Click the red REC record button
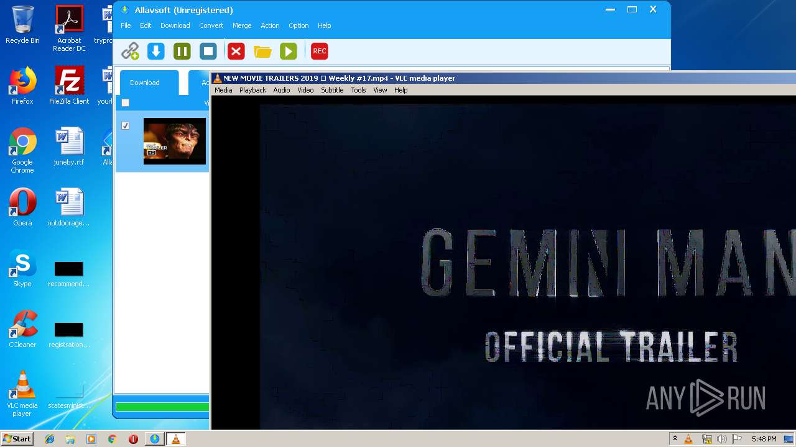Screen dimensions: 796x447 (x=320, y=51)
